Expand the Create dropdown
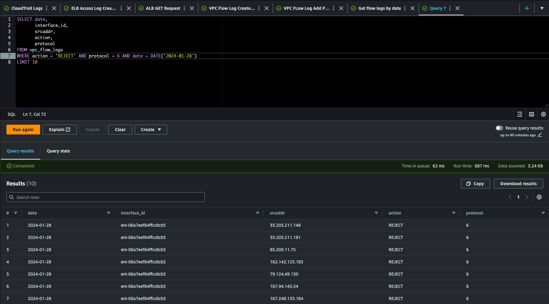The image size is (549, 304). click(151, 130)
